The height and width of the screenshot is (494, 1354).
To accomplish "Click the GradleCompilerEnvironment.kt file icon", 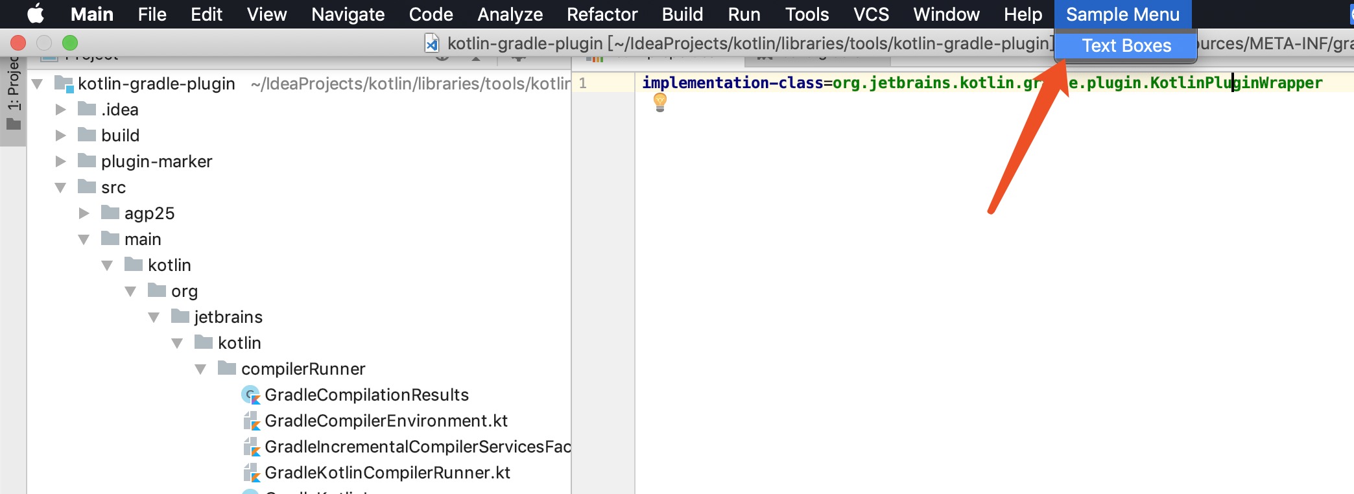I will coord(251,421).
